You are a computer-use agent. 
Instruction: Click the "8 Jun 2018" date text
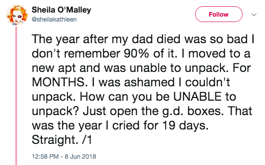81,156
